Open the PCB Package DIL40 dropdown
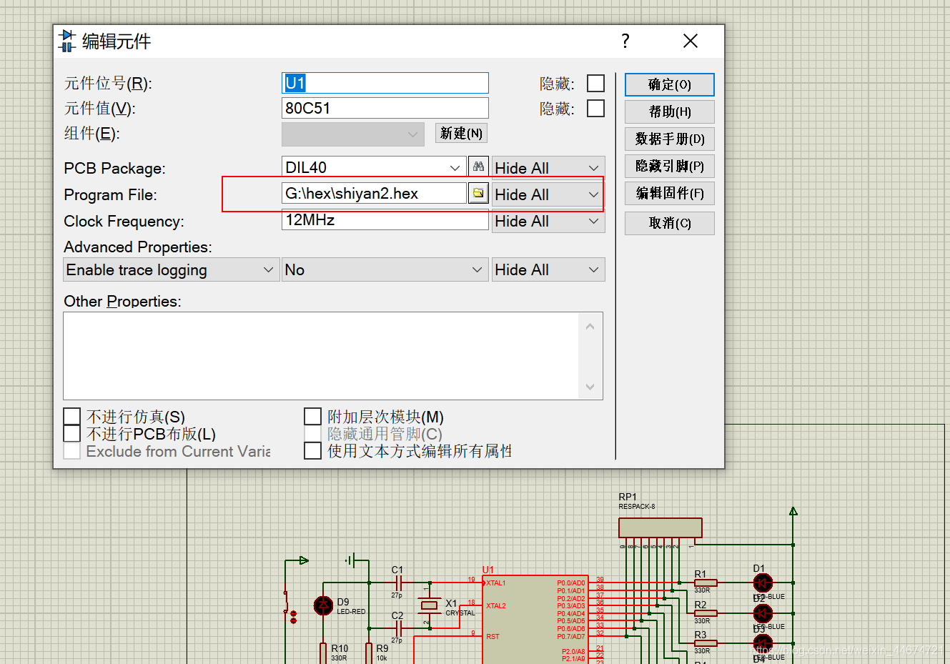 [x=455, y=167]
